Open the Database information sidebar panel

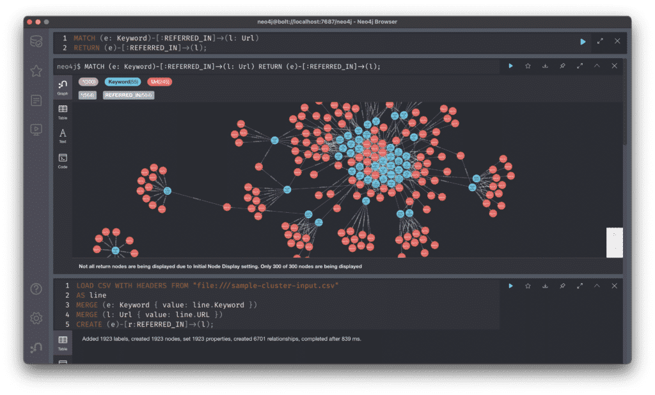pyautogui.click(x=36, y=40)
